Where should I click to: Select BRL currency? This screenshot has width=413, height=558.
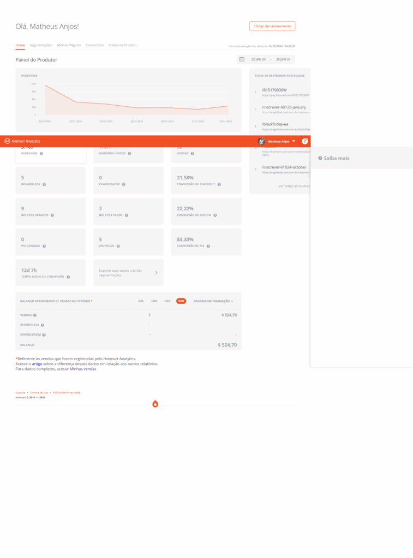[x=141, y=301]
